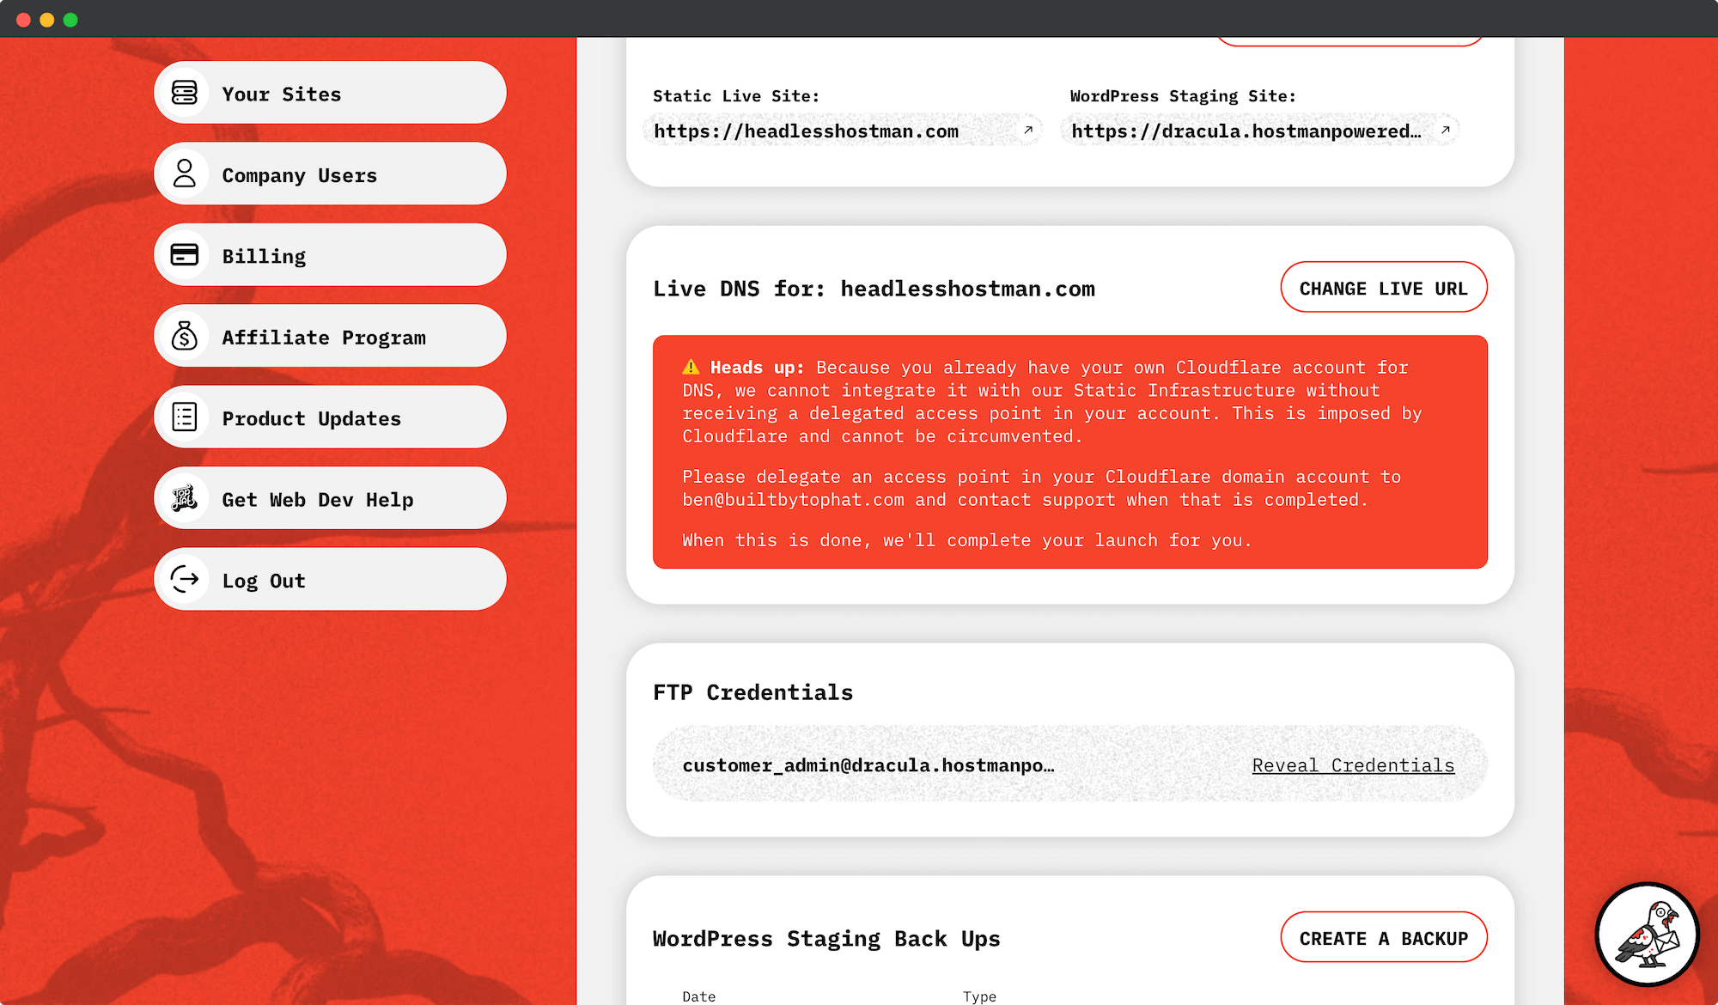Open the Product Updates menu entry
The image size is (1718, 1005).
click(330, 417)
